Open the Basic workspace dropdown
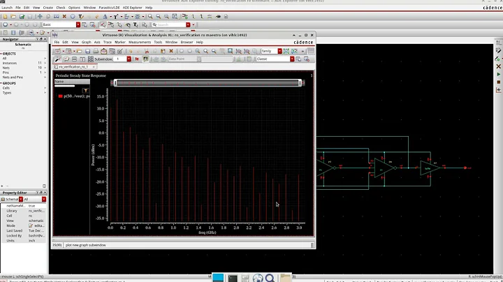 pos(78,24)
